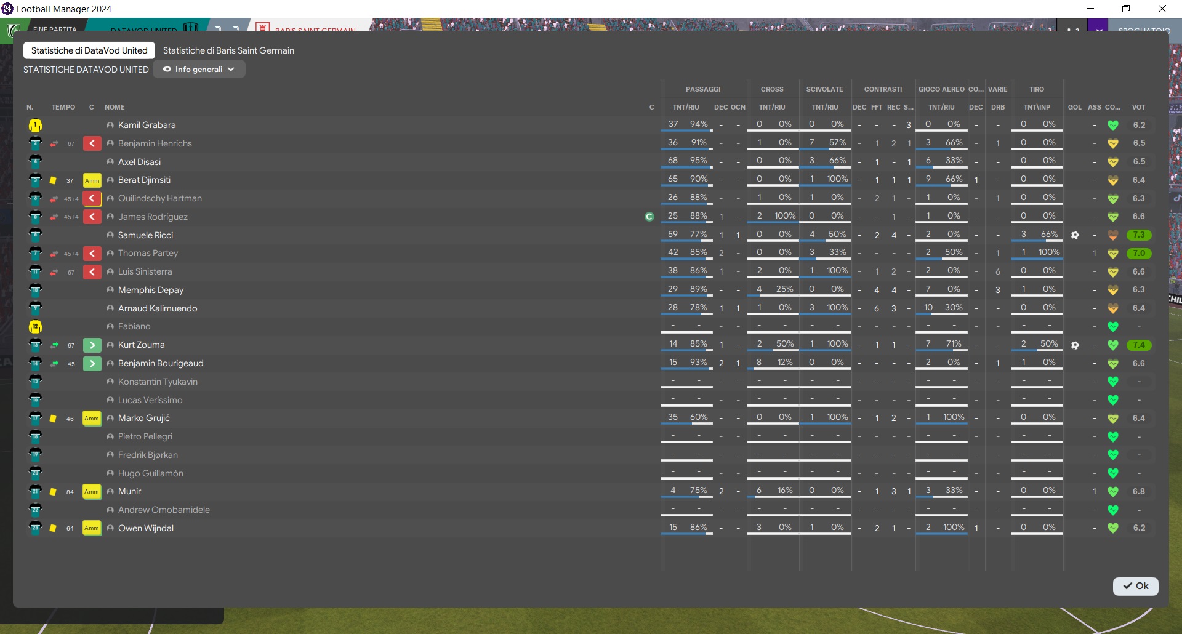Open Konstantin Tyukavin's player profile

[158, 382]
